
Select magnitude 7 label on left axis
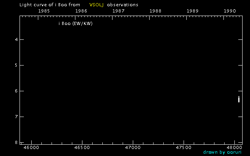click(x=16, y=117)
